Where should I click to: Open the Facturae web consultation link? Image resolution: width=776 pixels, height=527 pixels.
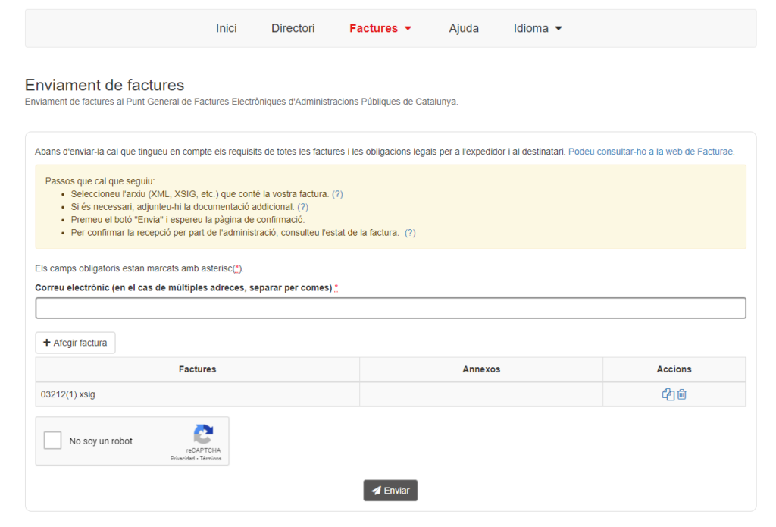[651, 152]
